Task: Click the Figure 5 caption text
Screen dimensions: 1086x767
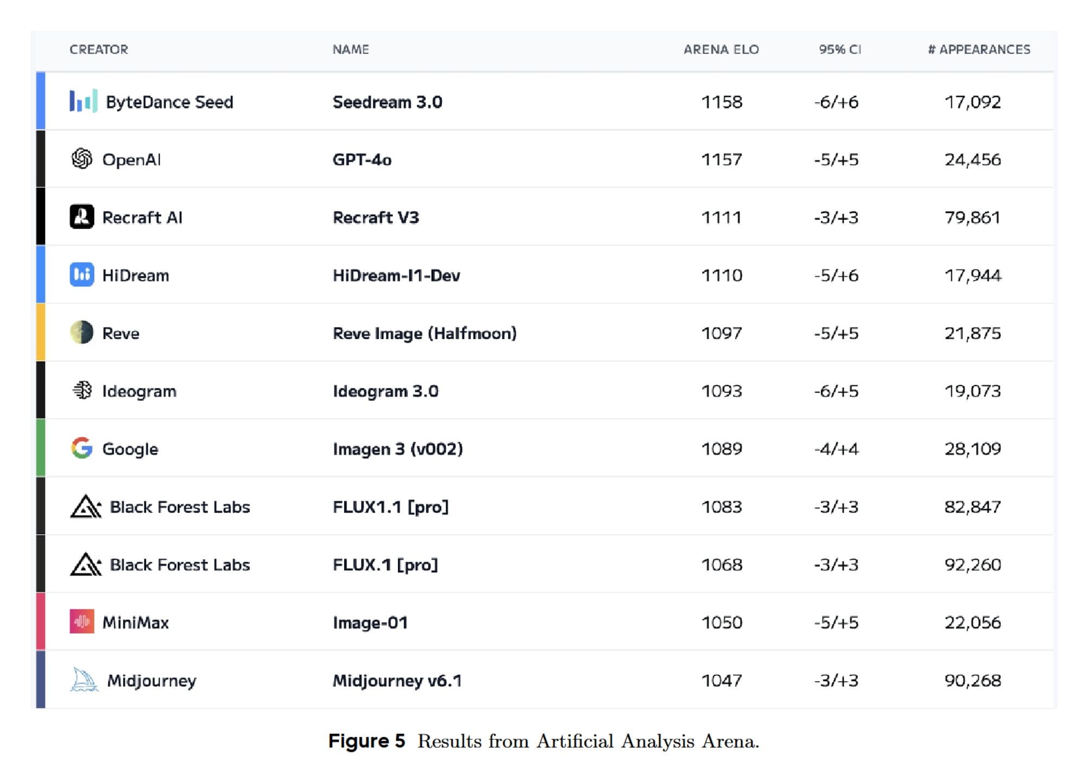Action: click(x=543, y=741)
